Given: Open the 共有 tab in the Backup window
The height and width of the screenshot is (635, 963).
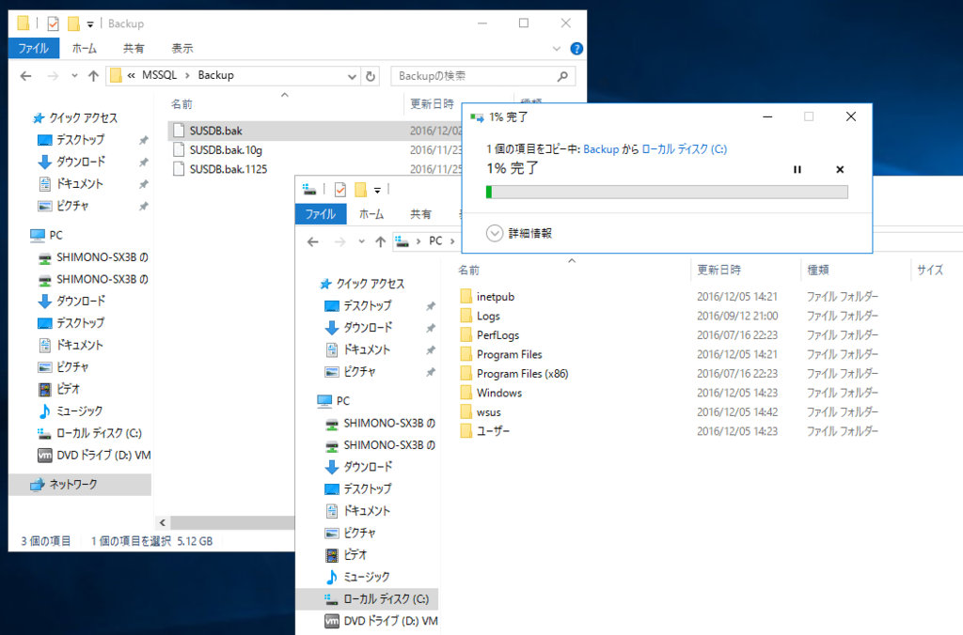Looking at the screenshot, I should click(x=134, y=48).
